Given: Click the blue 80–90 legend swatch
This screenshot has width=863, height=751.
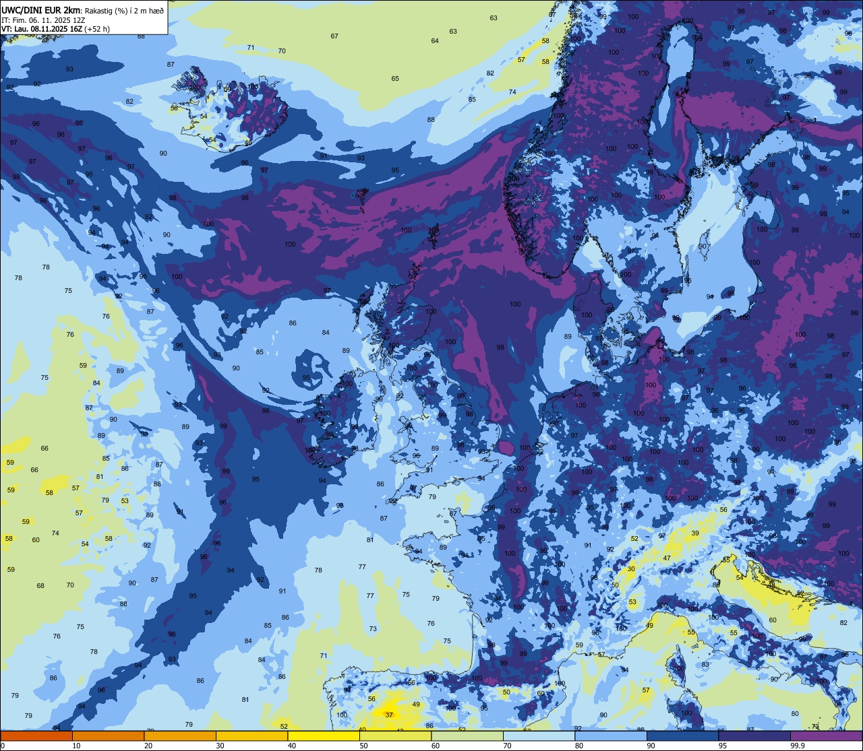Looking at the screenshot, I should 611,736.
